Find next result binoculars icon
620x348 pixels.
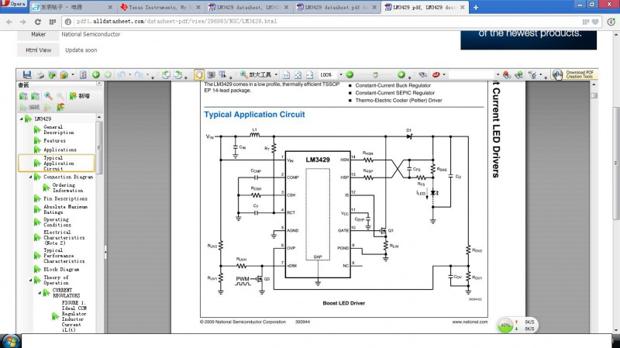[x=519, y=74]
